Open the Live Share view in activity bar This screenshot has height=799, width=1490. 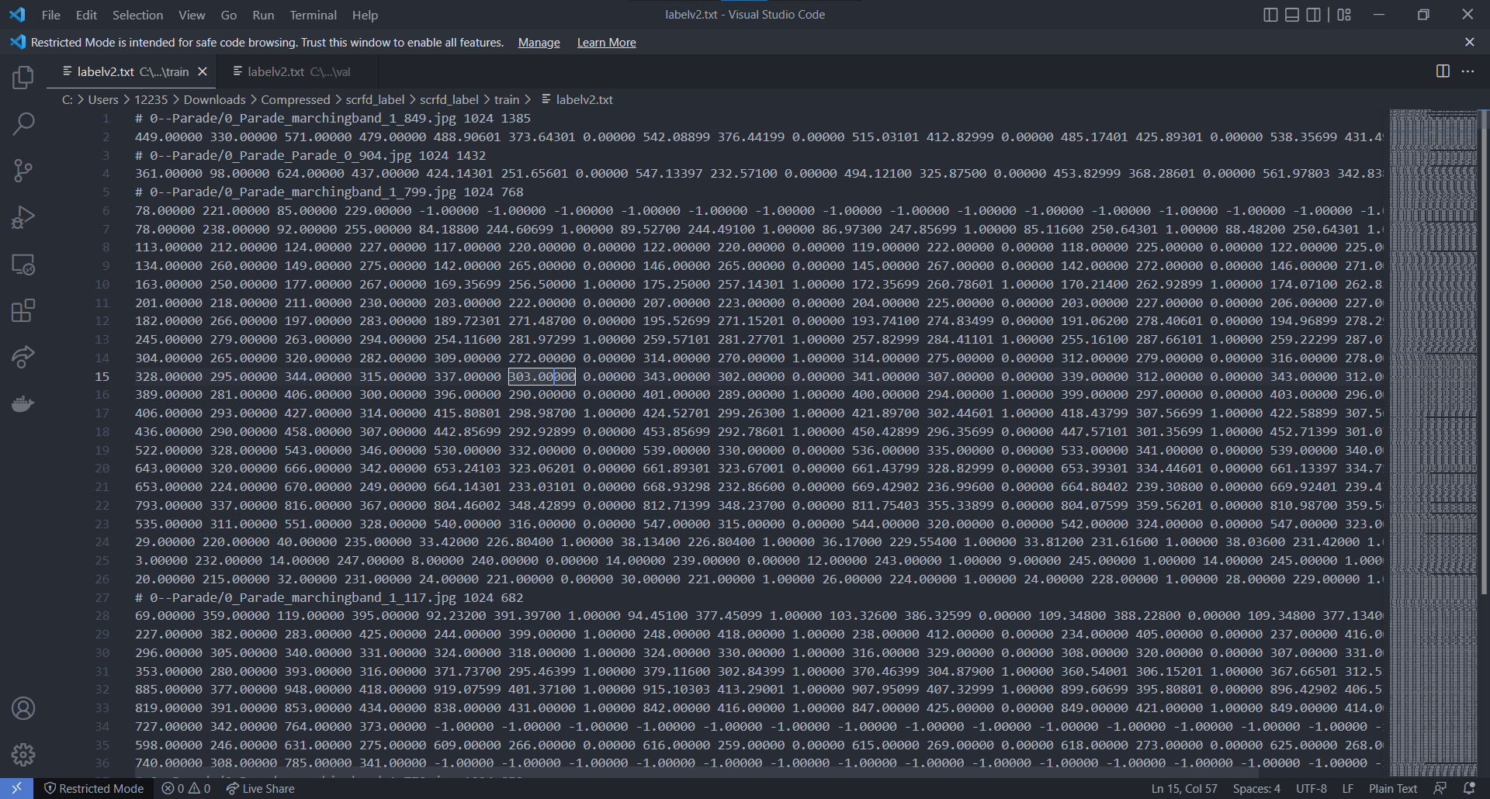point(23,357)
